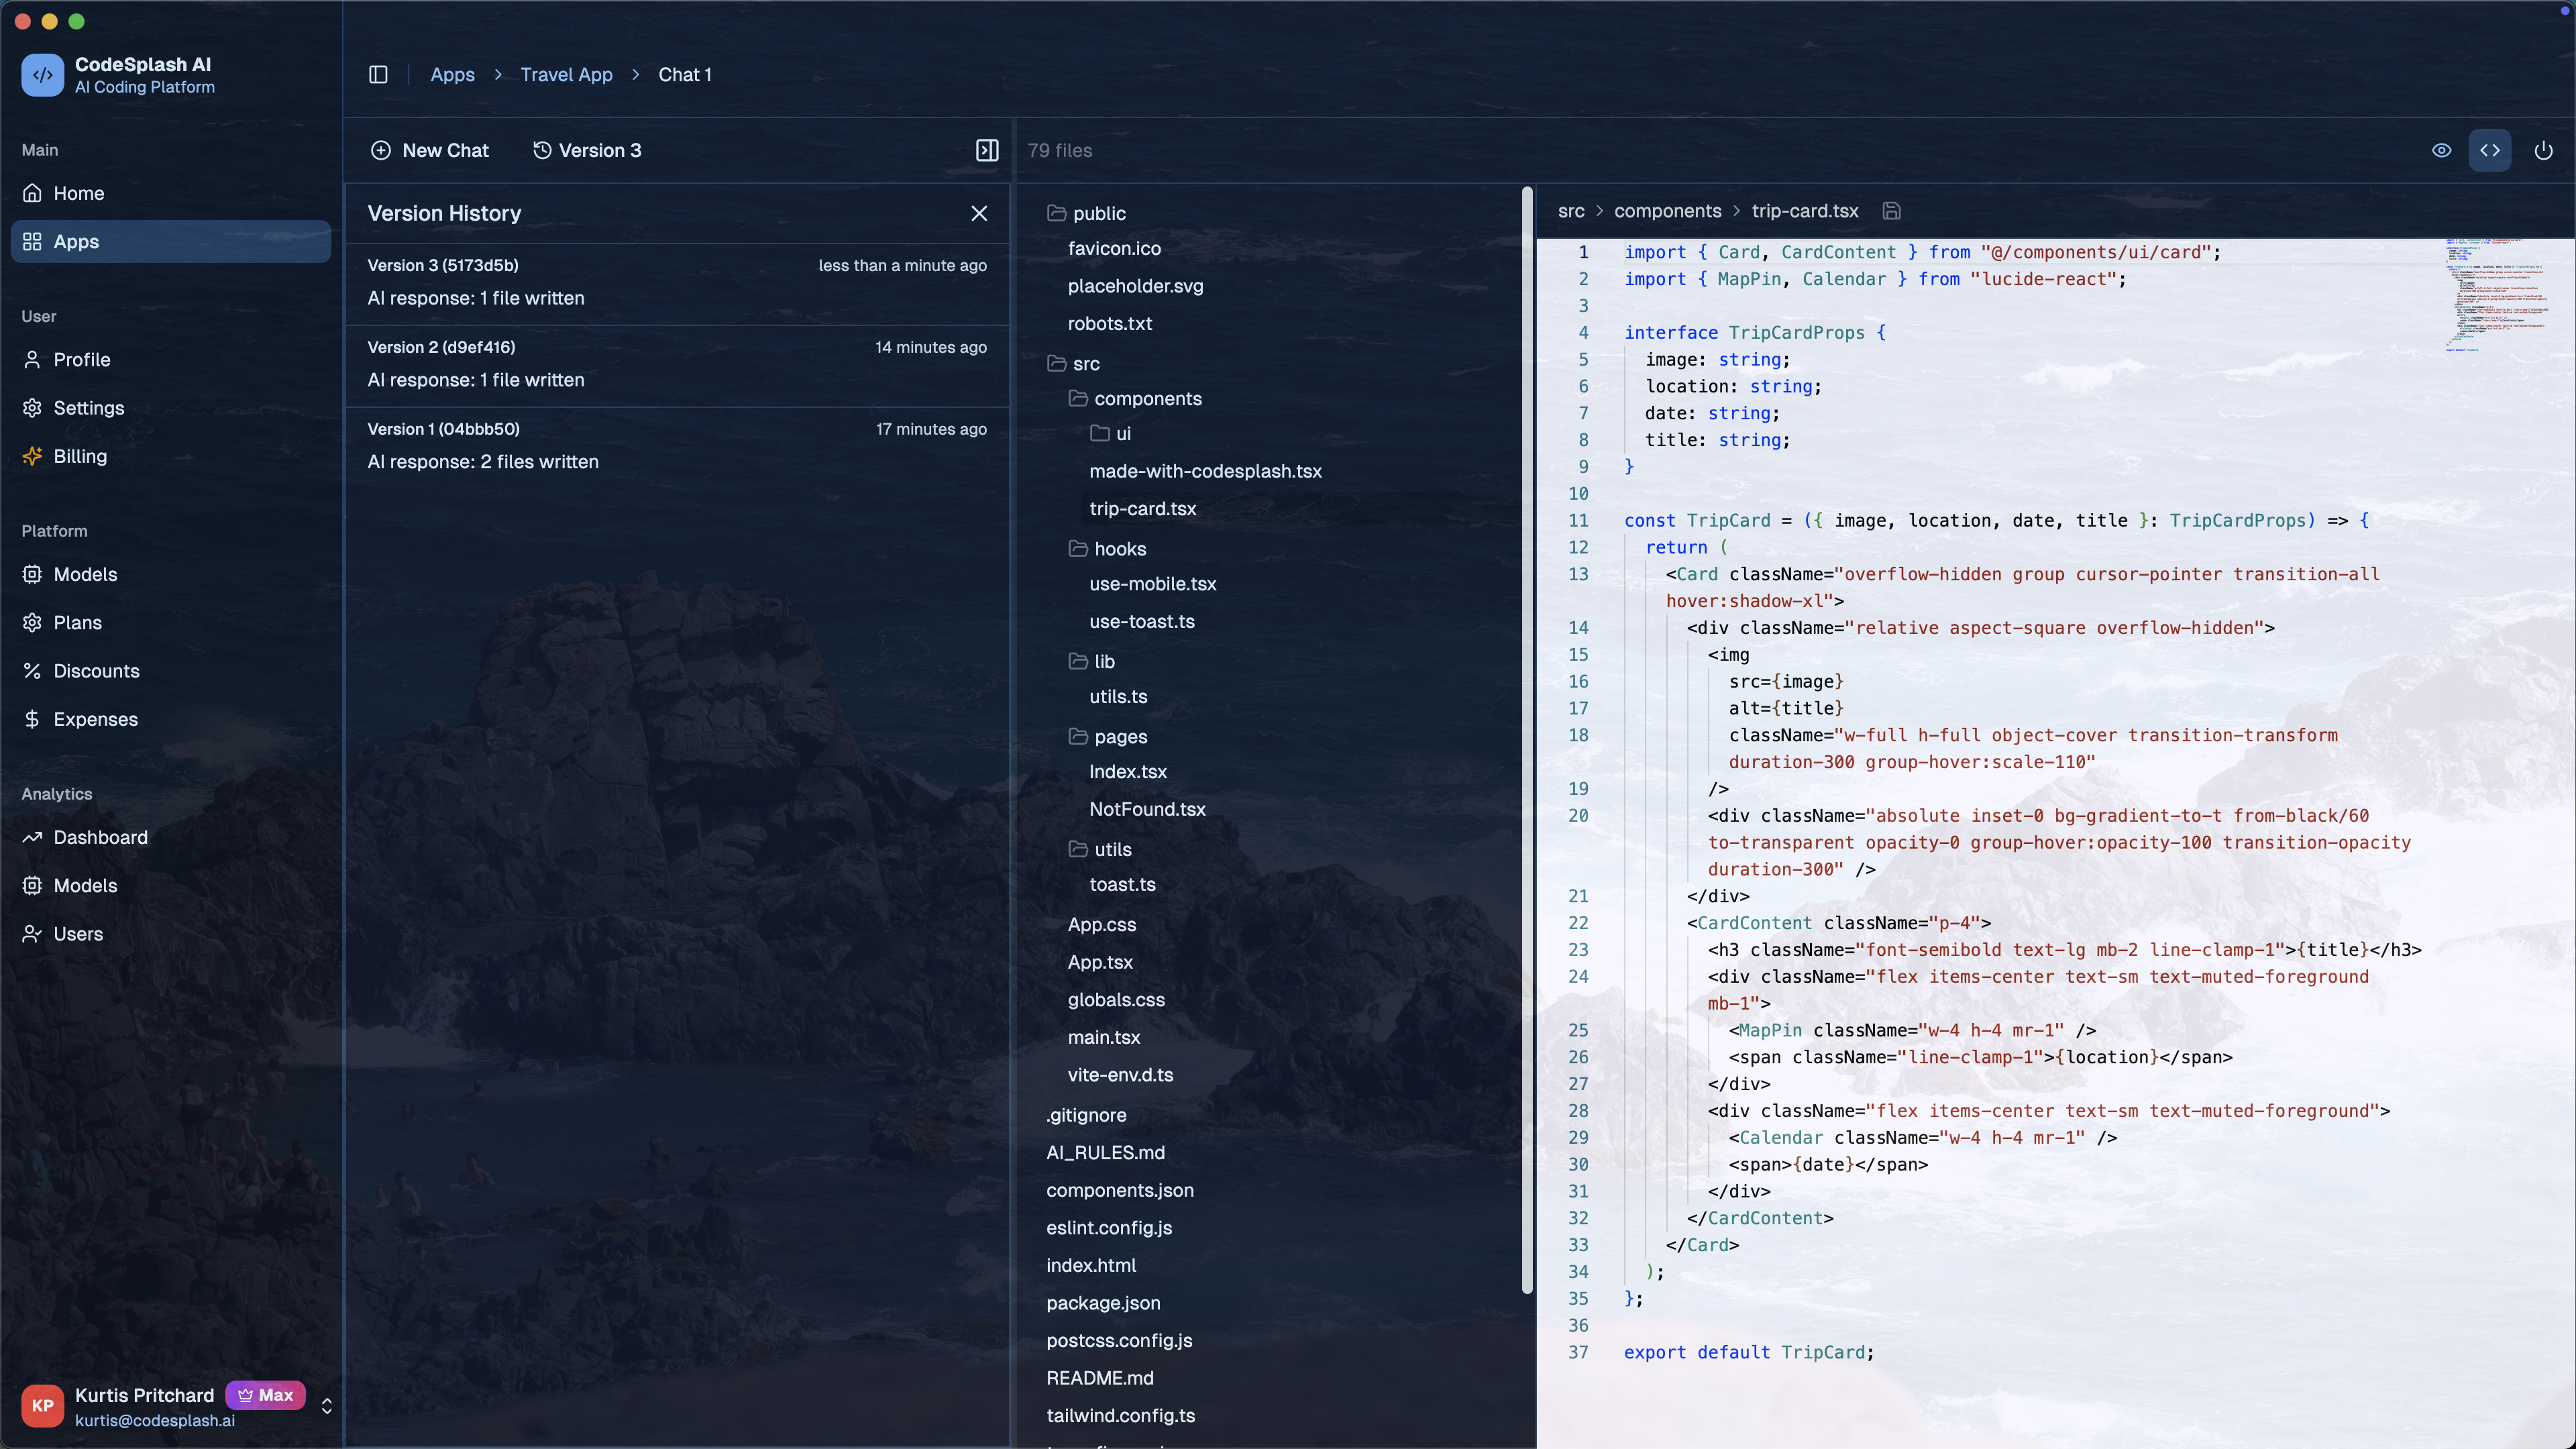This screenshot has height=1449, width=2576.
Task: Open the preview using the eye icon
Action: pos(2441,150)
